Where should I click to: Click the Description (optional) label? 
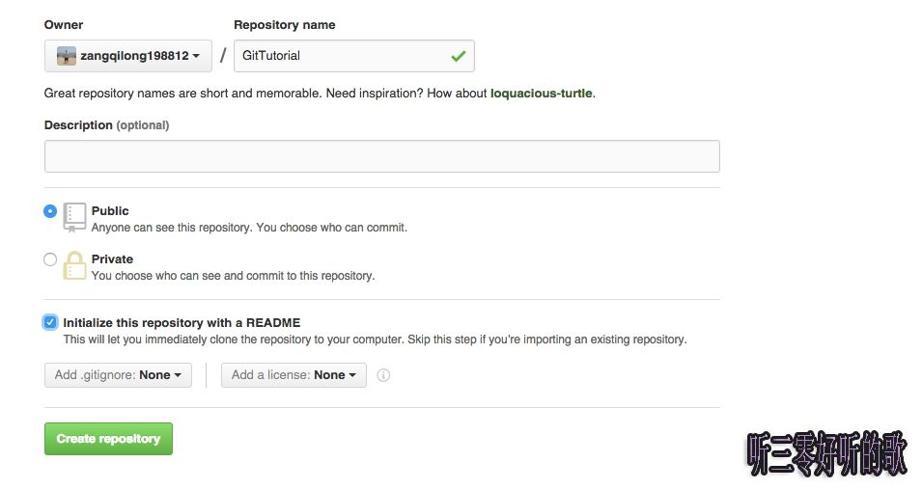pyautogui.click(x=106, y=125)
